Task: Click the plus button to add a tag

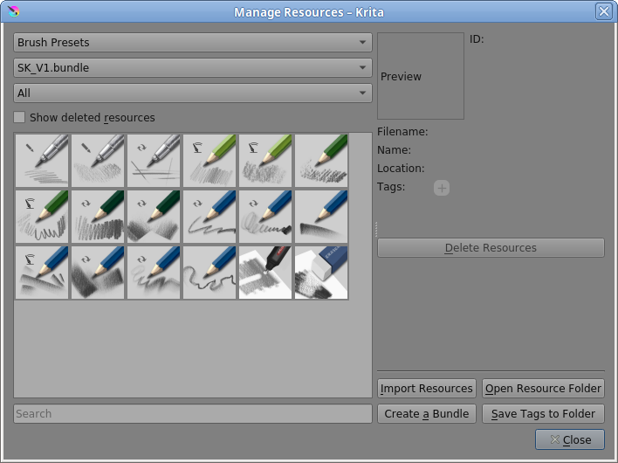Action: (442, 188)
